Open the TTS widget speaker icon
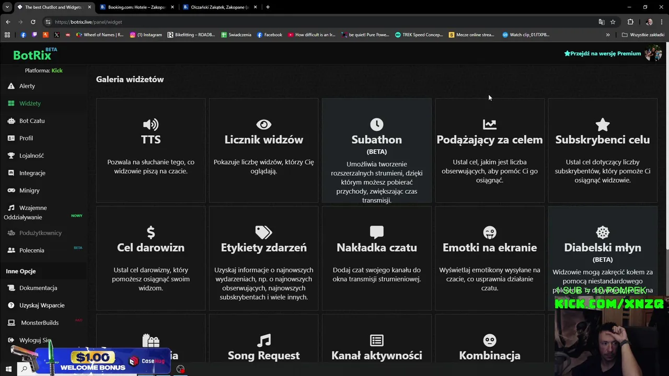The height and width of the screenshot is (376, 669). click(x=151, y=124)
